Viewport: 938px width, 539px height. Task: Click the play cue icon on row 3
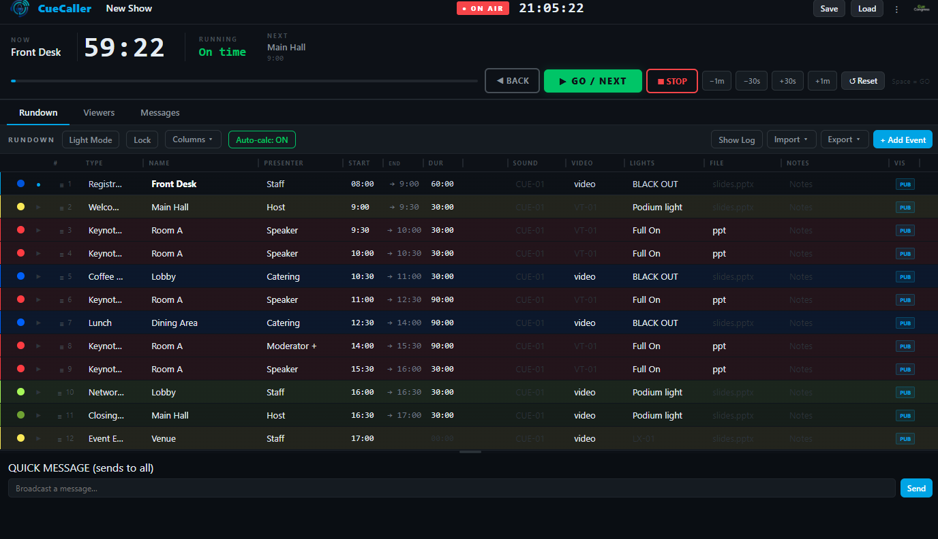[x=38, y=230]
